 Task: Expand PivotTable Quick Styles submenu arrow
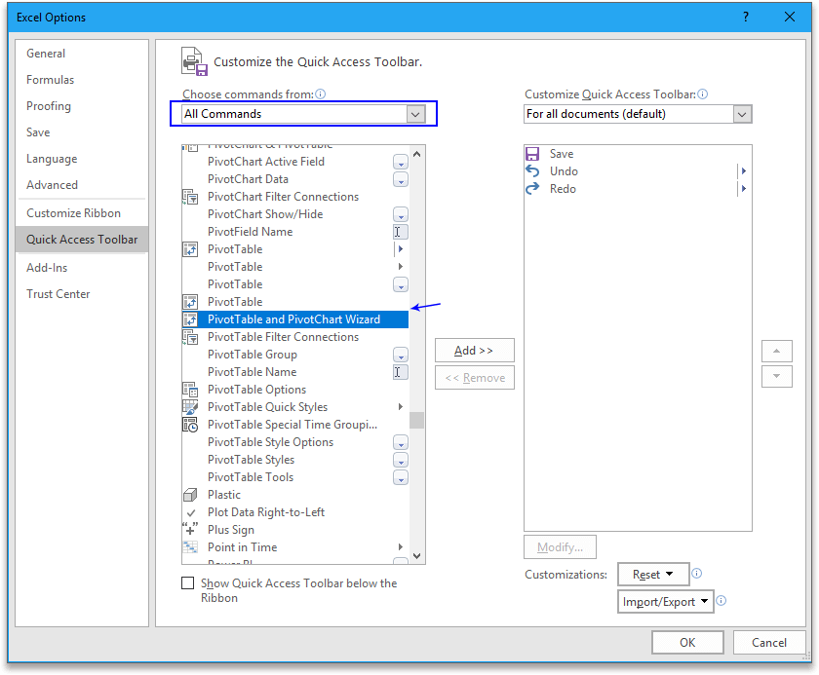[400, 407]
